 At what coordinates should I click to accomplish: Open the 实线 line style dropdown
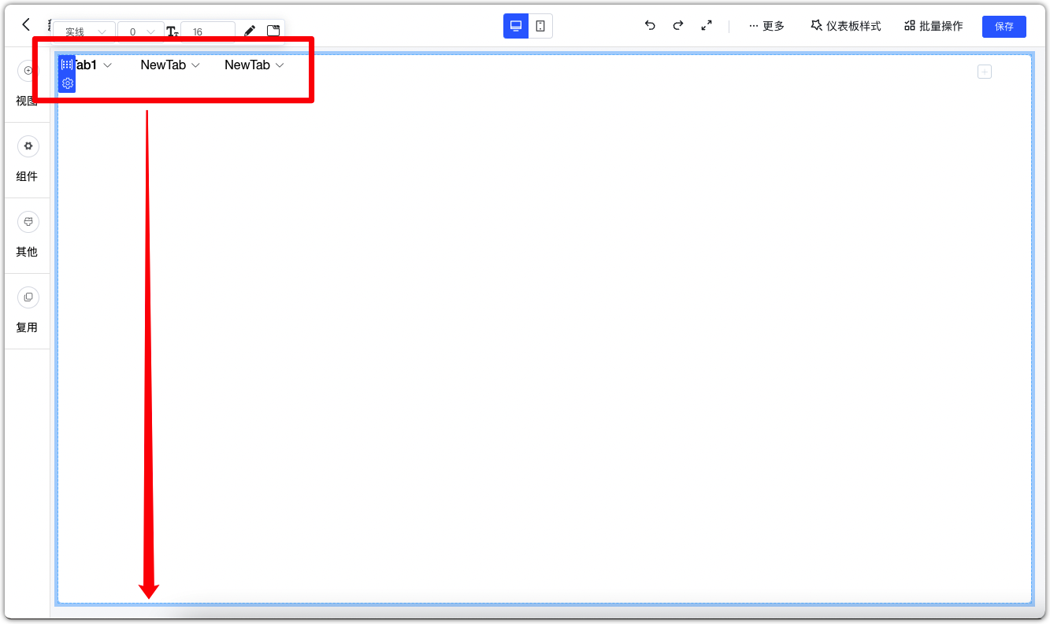tap(85, 31)
